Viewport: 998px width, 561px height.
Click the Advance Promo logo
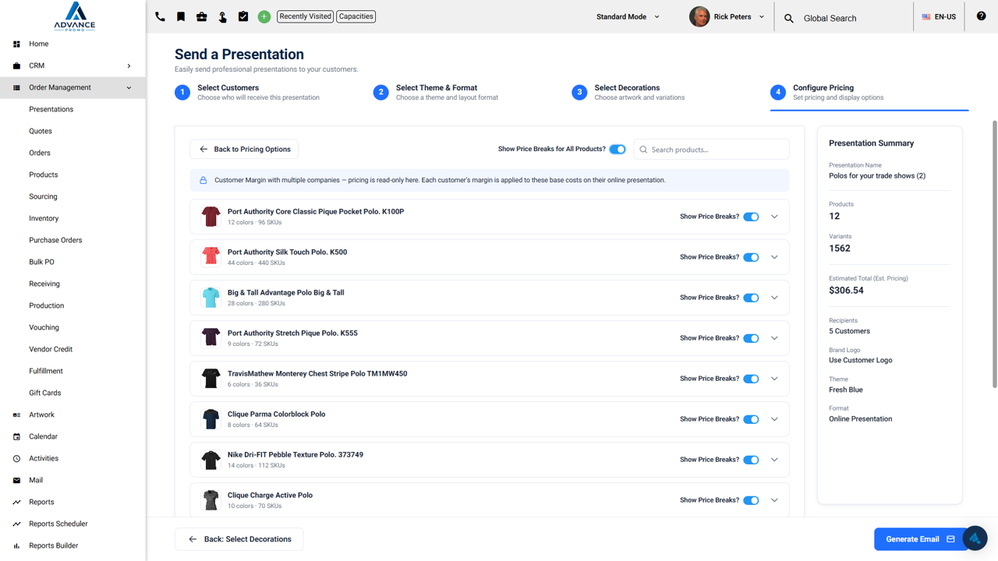[x=75, y=16]
